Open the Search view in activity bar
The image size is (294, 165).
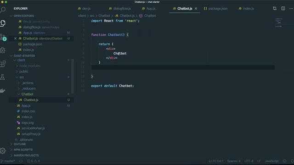pyautogui.click(x=3, y=10)
